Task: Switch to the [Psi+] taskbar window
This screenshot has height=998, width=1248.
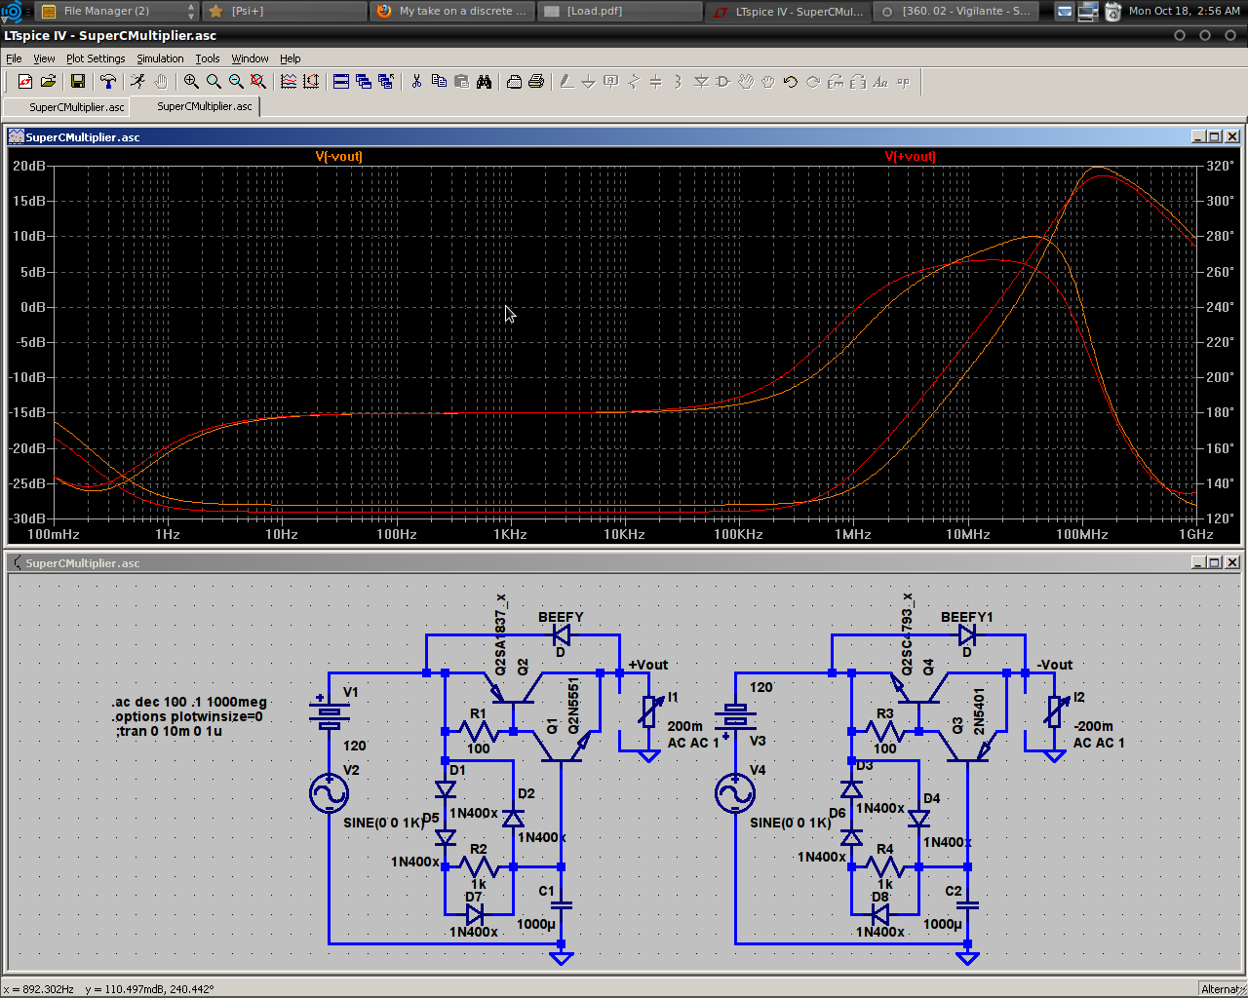Action: (x=285, y=11)
